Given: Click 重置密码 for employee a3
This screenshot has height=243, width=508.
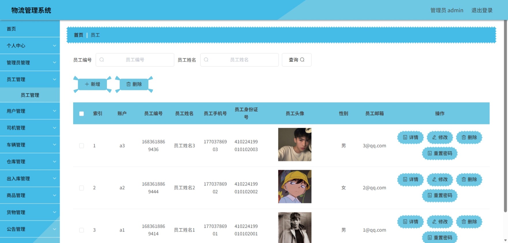Looking at the screenshot, I should tap(440, 153).
